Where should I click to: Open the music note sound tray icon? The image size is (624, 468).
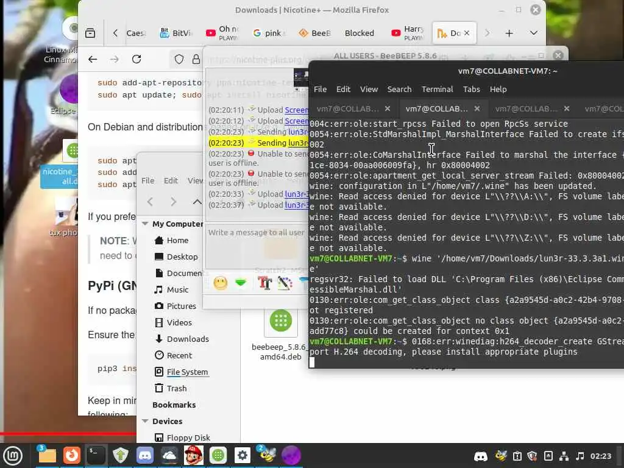point(580,456)
